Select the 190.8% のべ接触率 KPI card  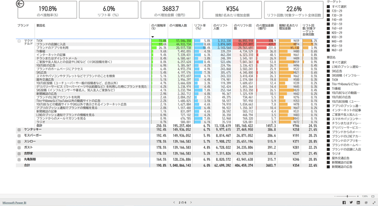(x=47, y=9)
